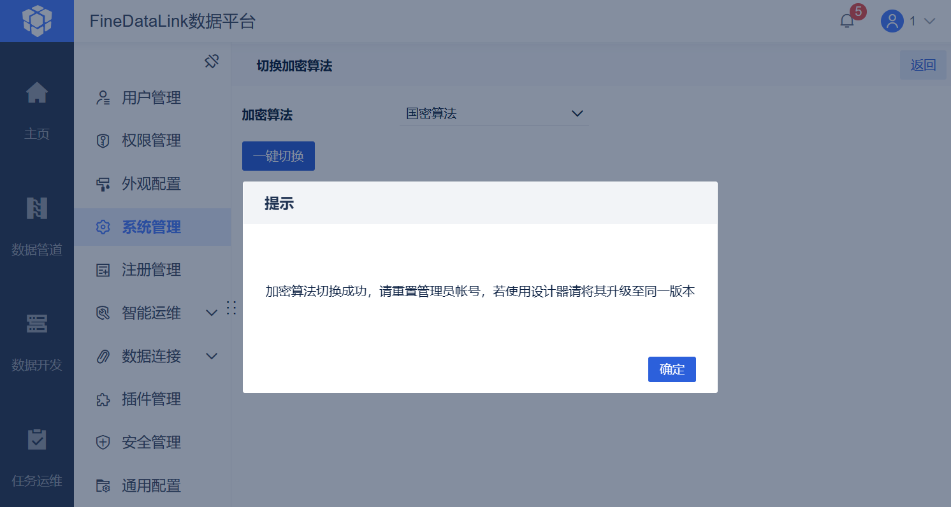Open the notification bell
This screenshot has height=507, width=951.
846,21
